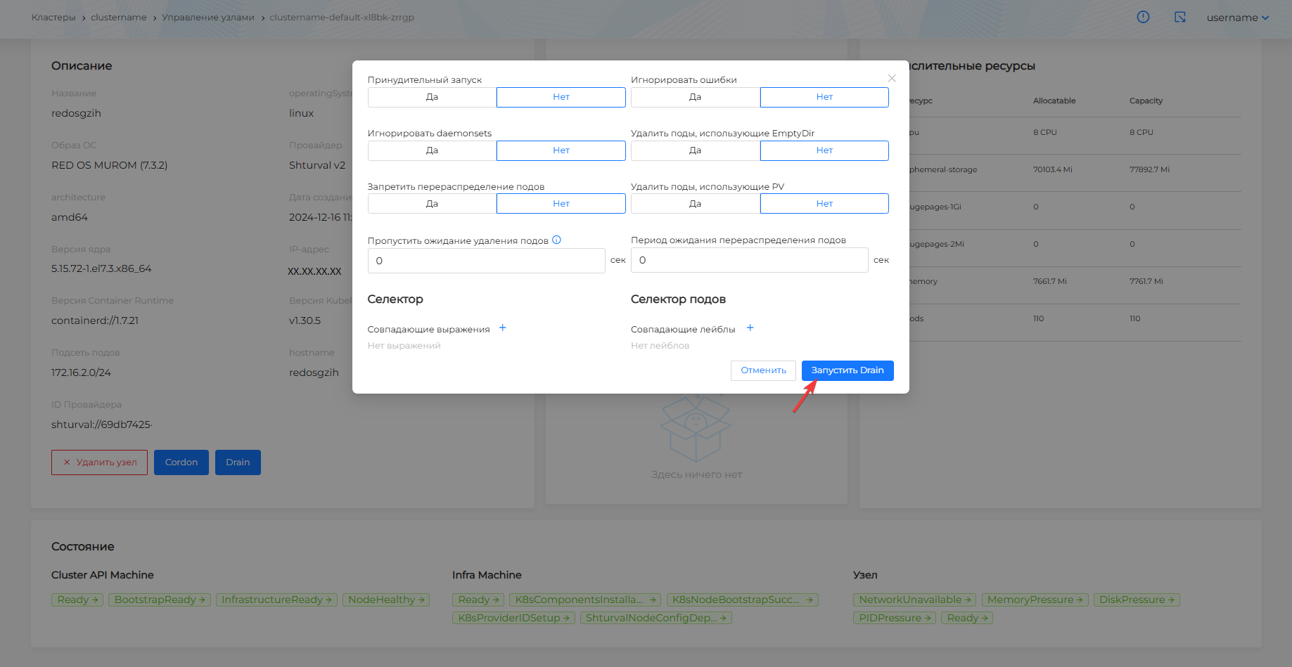Image resolution: width=1292 pixels, height=667 pixels.
Task: Set Принудительный запуск to Да
Action: [432, 97]
